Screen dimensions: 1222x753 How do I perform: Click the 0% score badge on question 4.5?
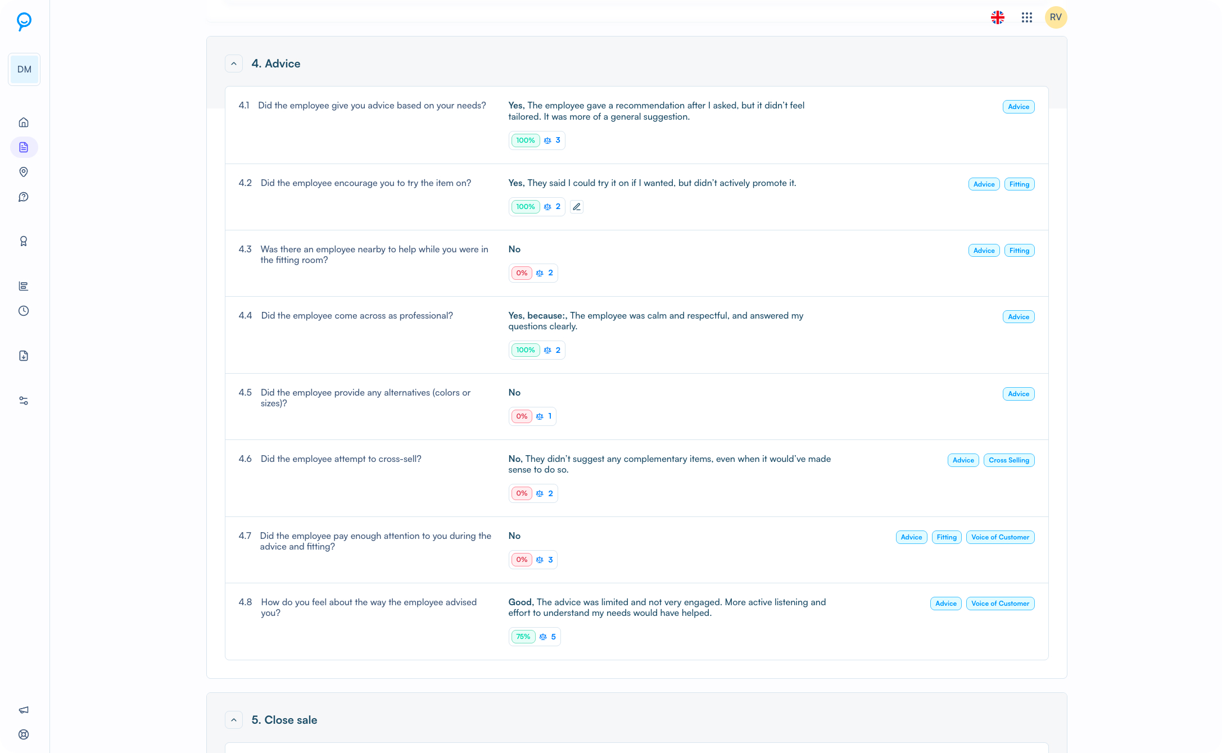[522, 416]
